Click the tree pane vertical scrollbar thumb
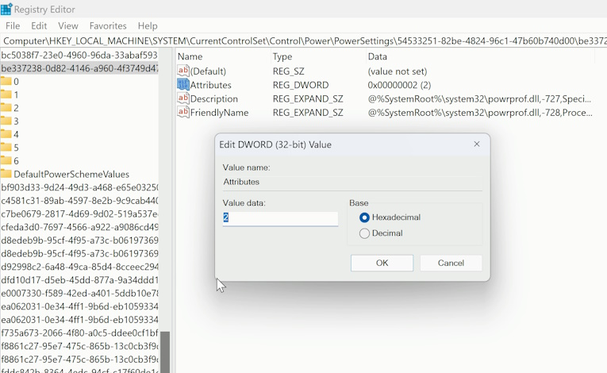607x373 pixels. [165, 352]
